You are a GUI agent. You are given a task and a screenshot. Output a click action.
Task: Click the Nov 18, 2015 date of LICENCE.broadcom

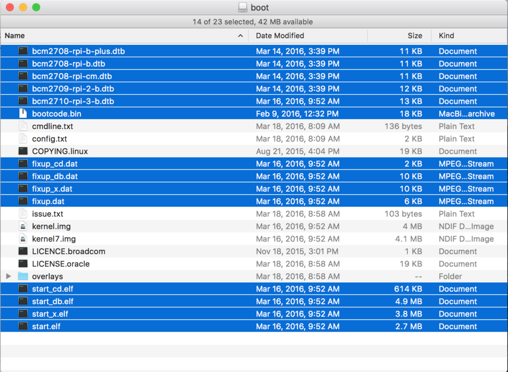(x=297, y=251)
